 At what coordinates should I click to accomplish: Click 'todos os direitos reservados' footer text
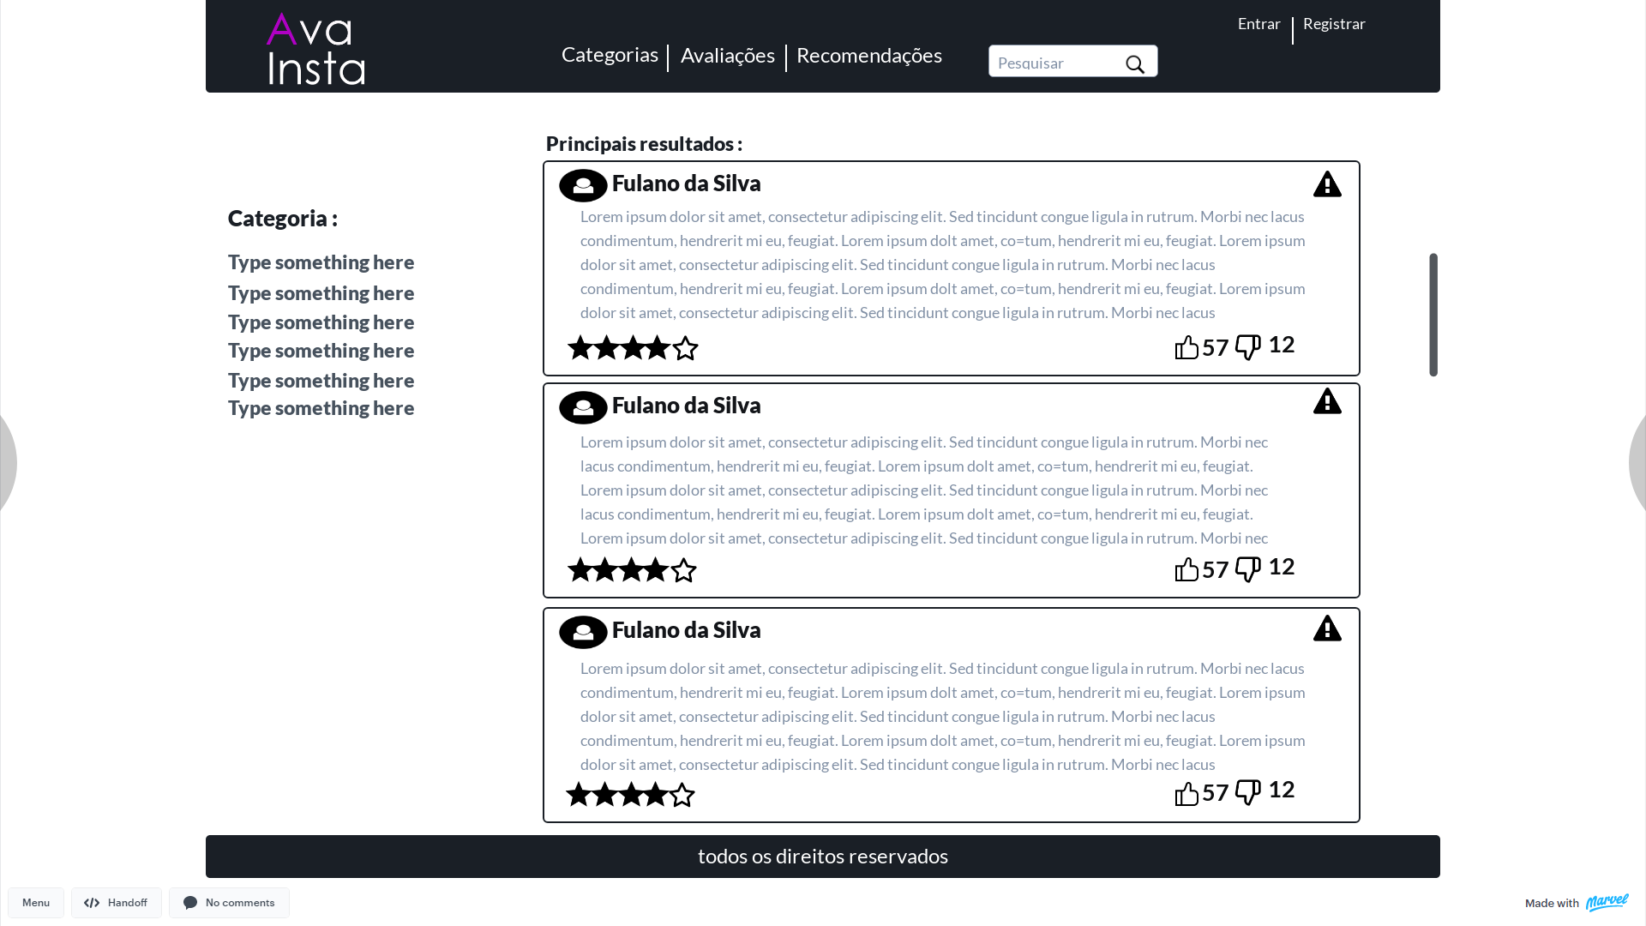tap(823, 857)
